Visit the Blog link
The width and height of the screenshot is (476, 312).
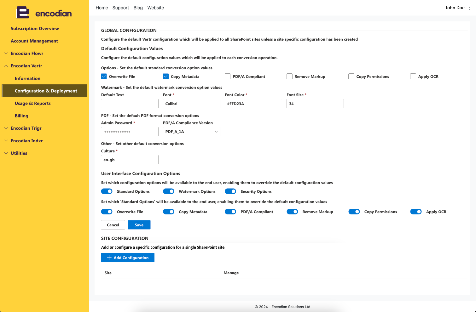pyautogui.click(x=138, y=8)
